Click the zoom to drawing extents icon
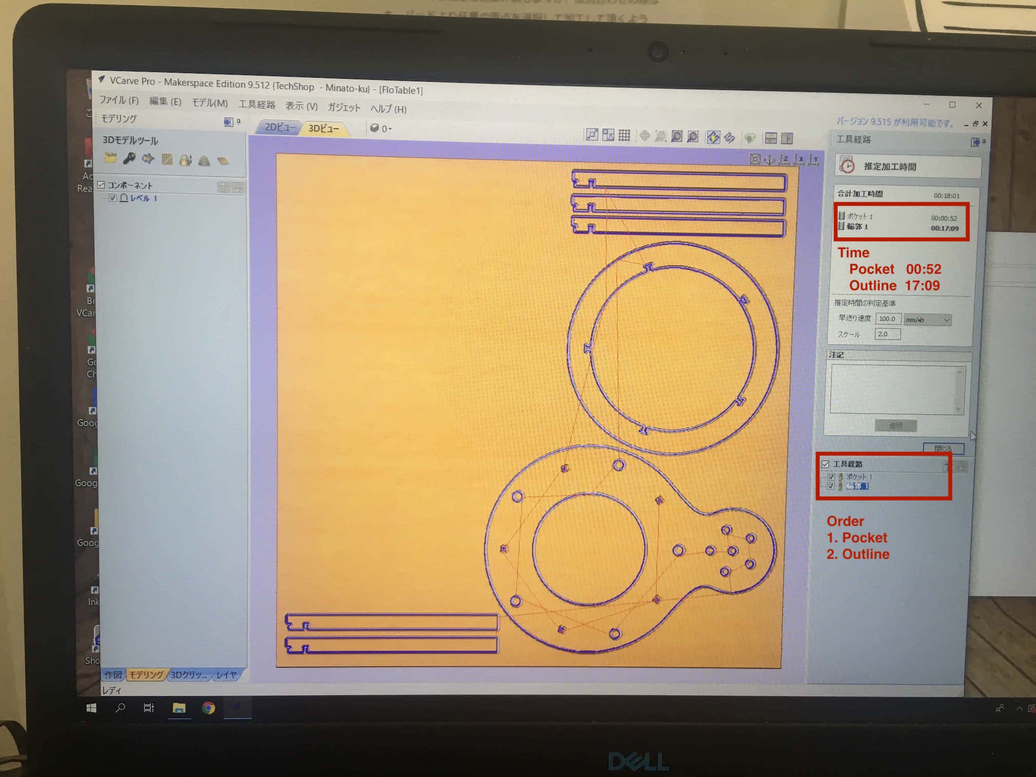 [755, 159]
